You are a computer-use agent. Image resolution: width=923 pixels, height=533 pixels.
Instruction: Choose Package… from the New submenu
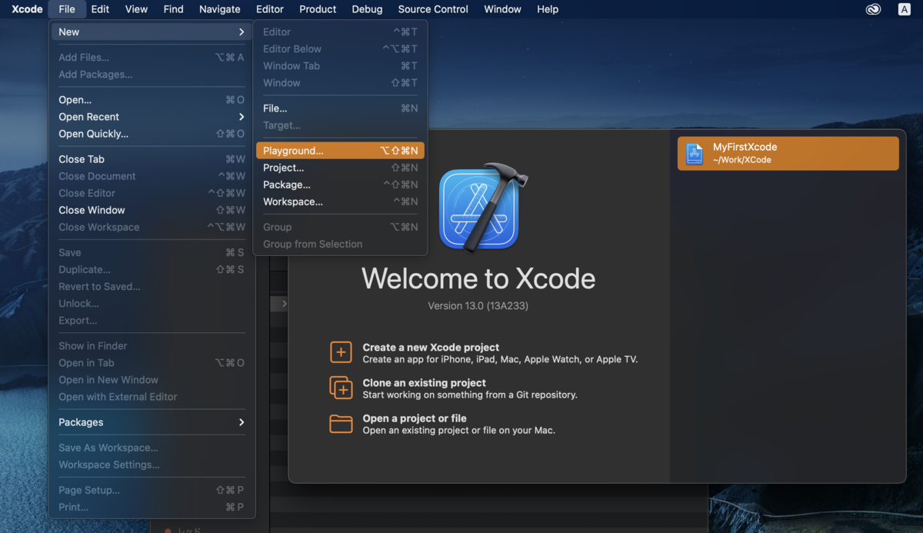340,185
